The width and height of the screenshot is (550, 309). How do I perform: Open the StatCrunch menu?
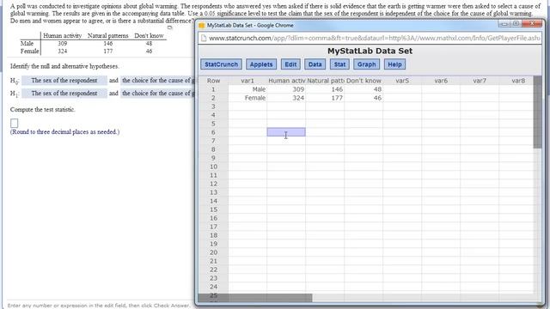click(x=221, y=64)
